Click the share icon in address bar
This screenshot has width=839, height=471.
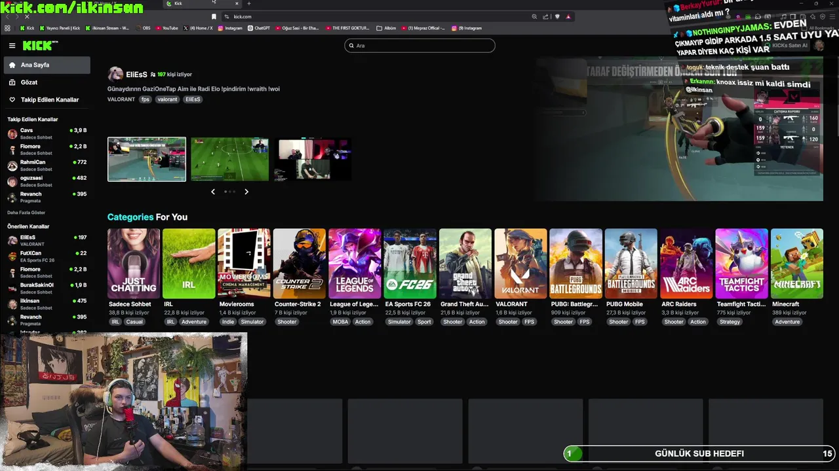545,16
